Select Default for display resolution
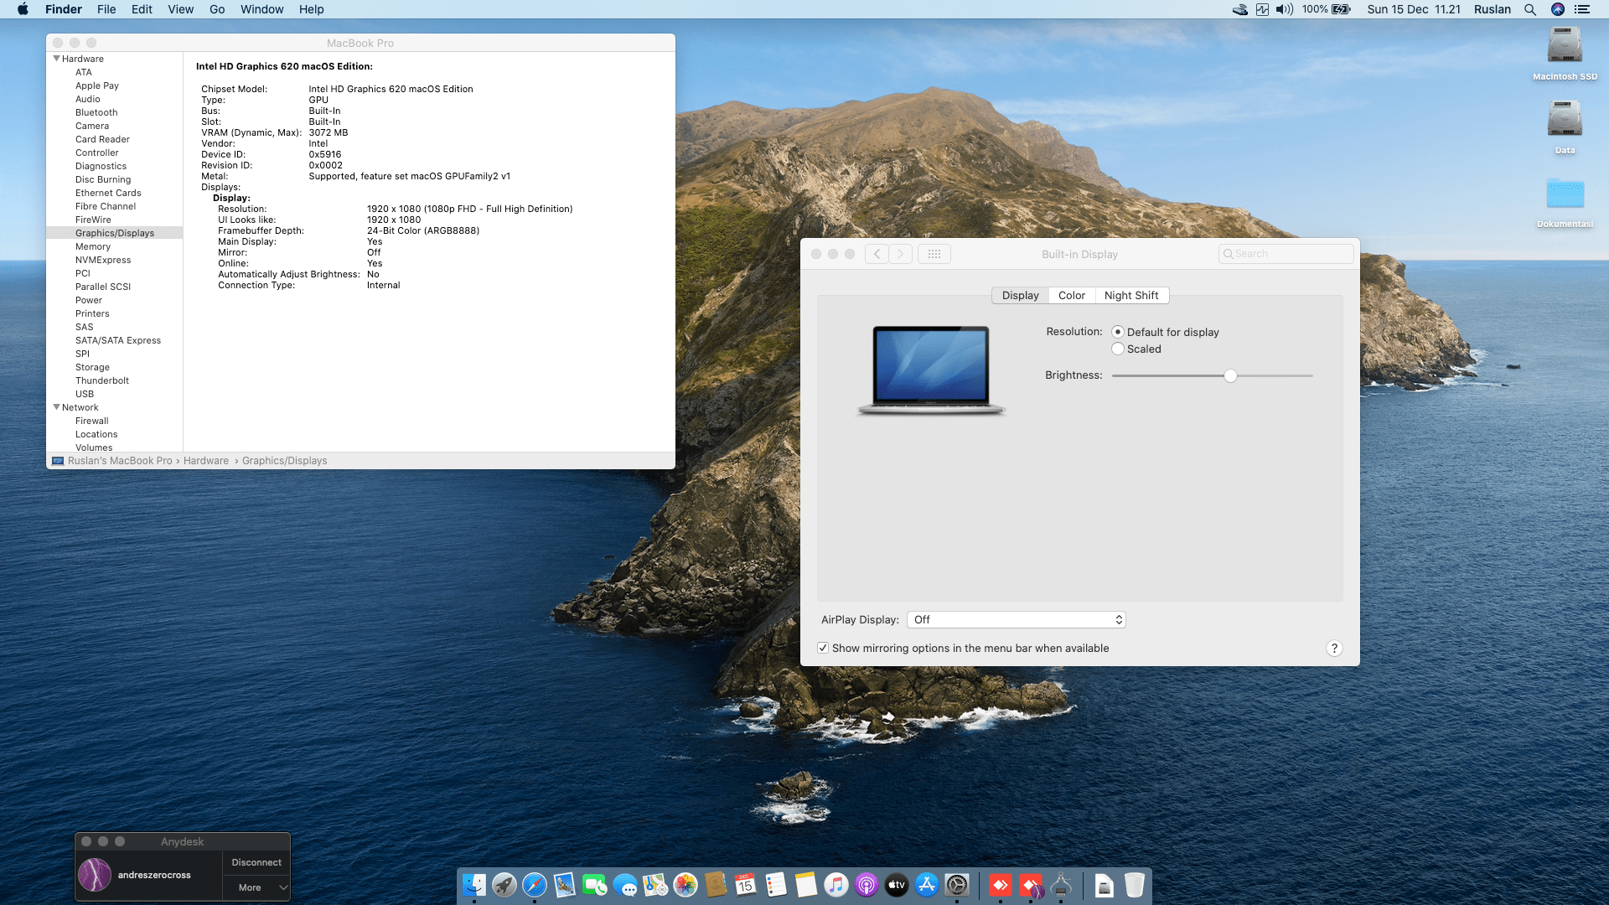This screenshot has width=1609, height=905. click(x=1118, y=333)
